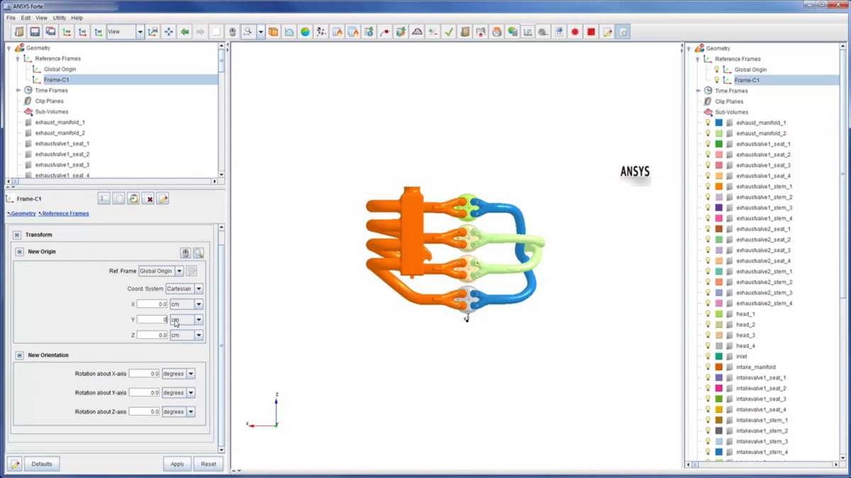Open the Edit menu
This screenshot has height=478, width=851.
pyautogui.click(x=26, y=18)
